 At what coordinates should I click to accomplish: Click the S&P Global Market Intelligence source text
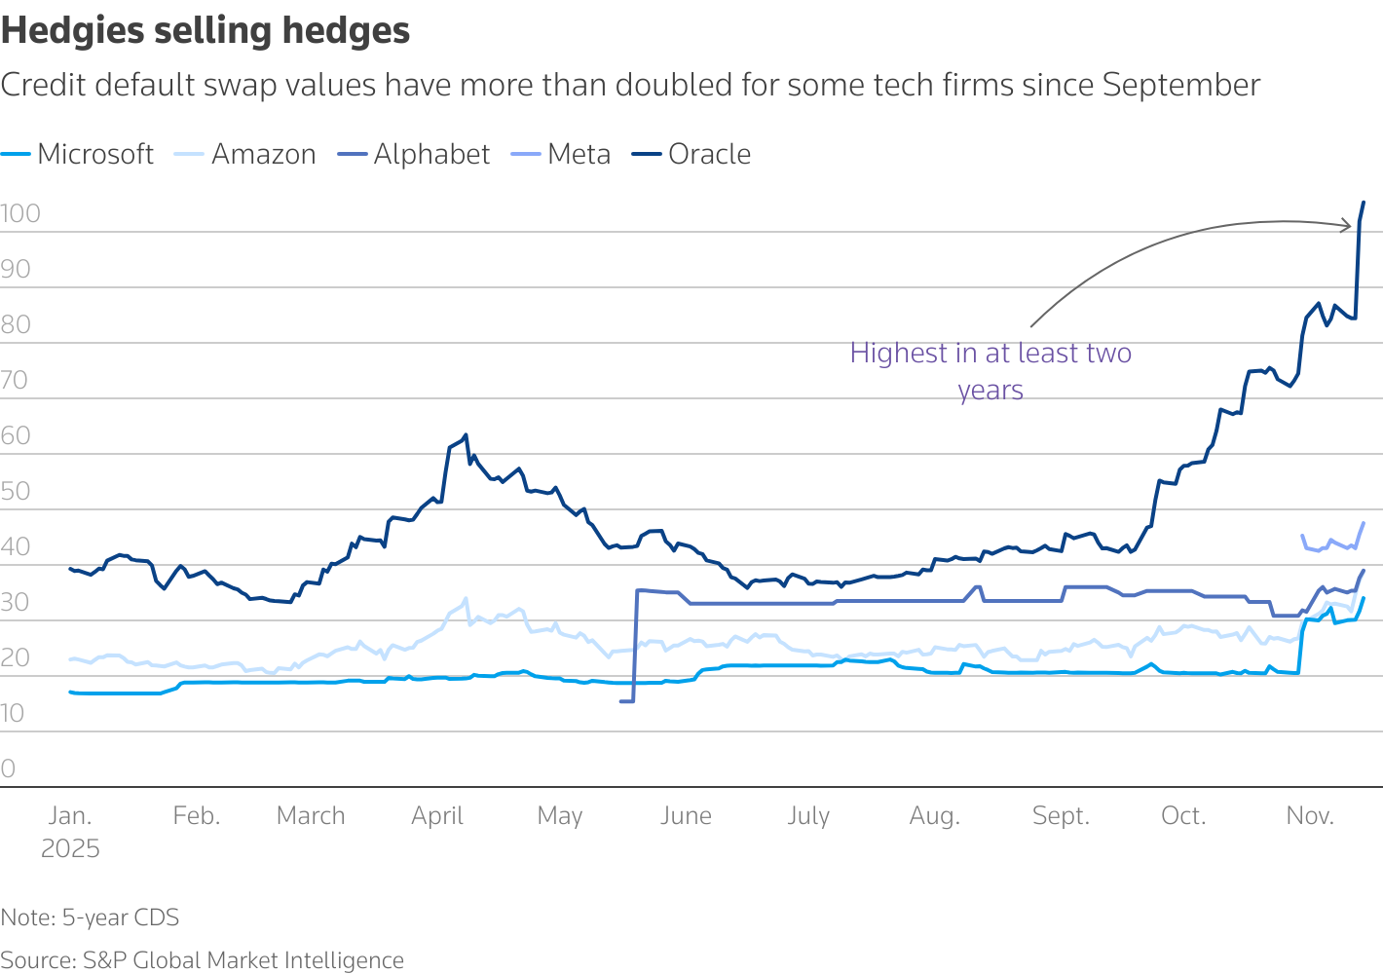tap(203, 960)
